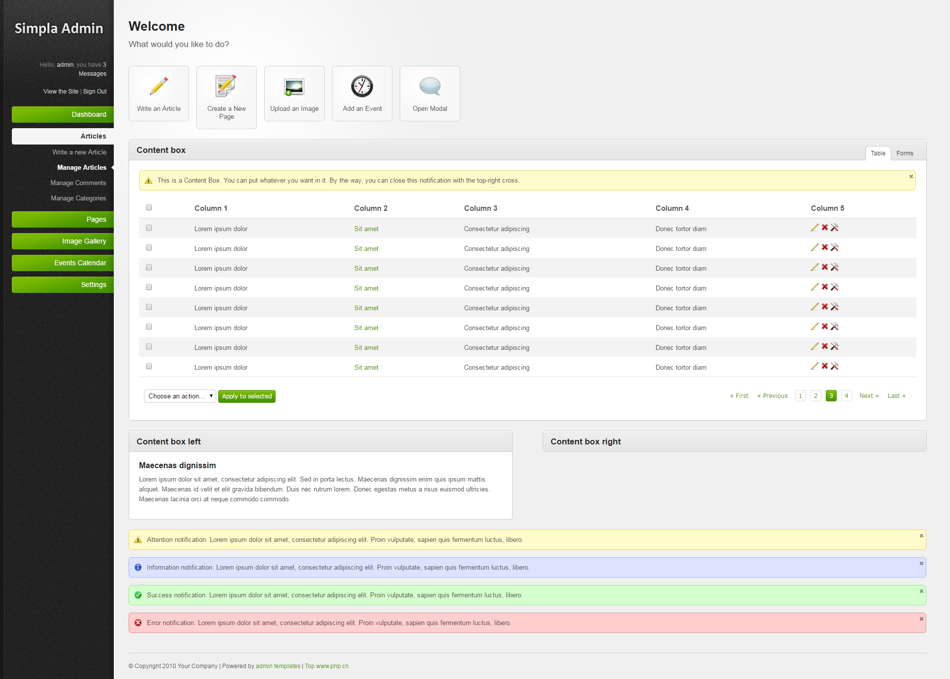Viewport: 950px width, 679px height.
Task: Check the third table row checkbox
Action: (149, 268)
